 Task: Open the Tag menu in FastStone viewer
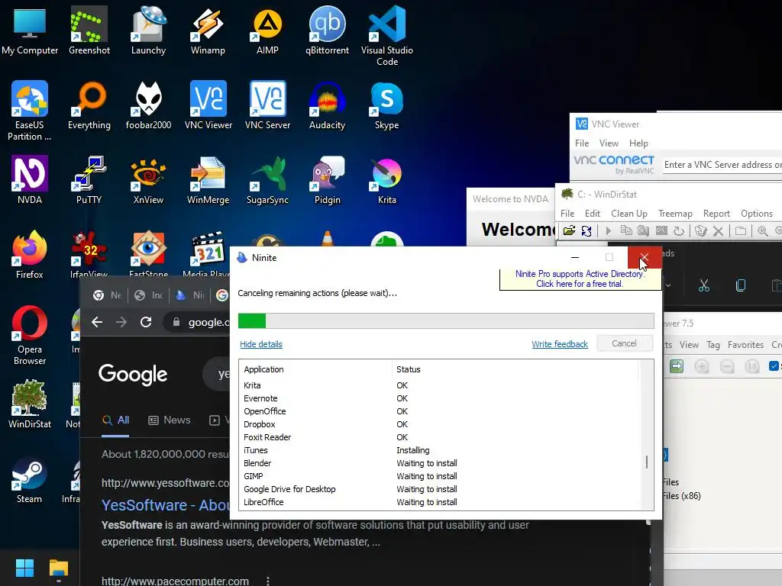[x=713, y=344]
